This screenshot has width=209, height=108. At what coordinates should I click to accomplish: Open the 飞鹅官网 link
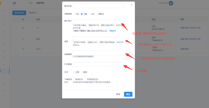[x=112, y=31]
